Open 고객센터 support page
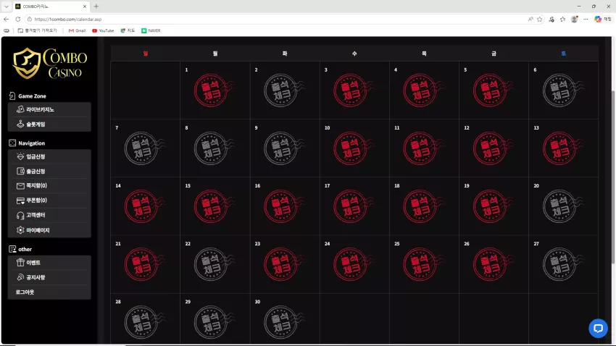Screen dimensions: 616x346 pos(49,215)
